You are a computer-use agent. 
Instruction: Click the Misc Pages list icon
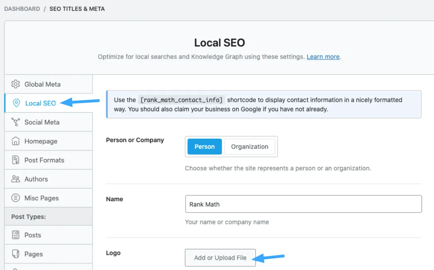(16, 198)
